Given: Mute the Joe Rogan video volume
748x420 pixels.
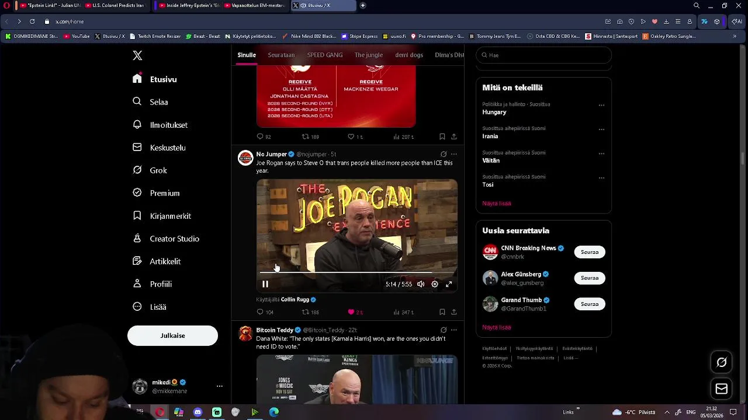Looking at the screenshot, I should [x=421, y=284].
